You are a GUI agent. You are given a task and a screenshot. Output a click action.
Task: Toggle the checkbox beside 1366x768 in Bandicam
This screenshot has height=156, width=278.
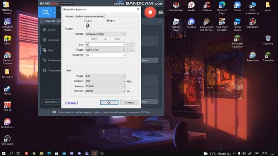click(x=42, y=21)
